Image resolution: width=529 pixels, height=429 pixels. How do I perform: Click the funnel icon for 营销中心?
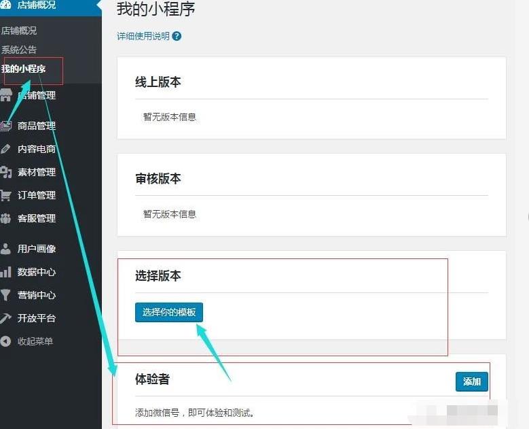coord(6,295)
